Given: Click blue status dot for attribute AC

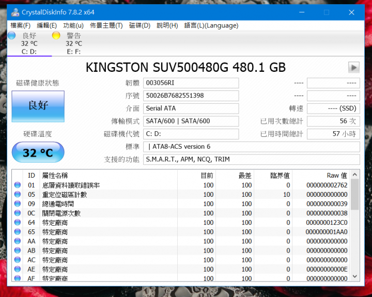Looking at the screenshot, I should (18, 260).
